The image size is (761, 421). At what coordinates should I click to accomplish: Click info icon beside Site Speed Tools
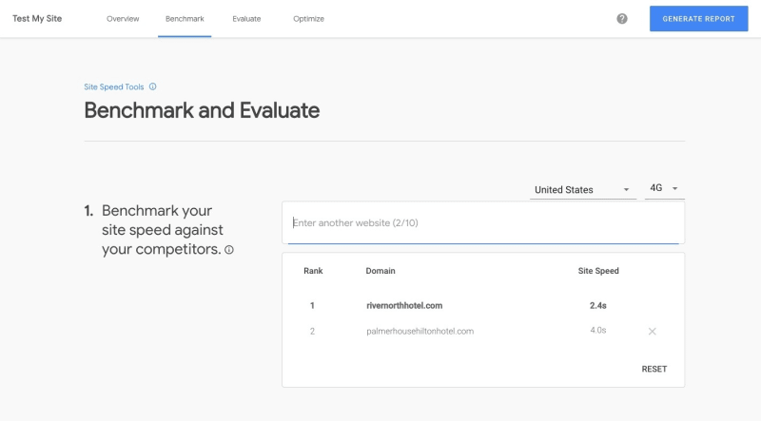tap(153, 86)
